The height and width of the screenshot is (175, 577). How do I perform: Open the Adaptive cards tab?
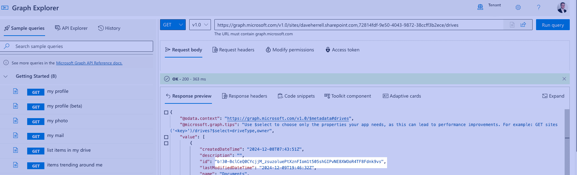coord(402,96)
